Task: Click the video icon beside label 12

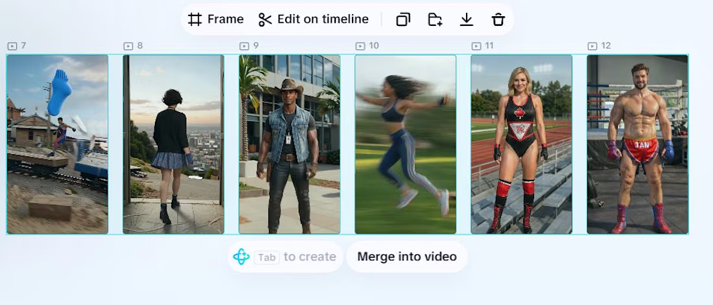Action: pyautogui.click(x=592, y=46)
